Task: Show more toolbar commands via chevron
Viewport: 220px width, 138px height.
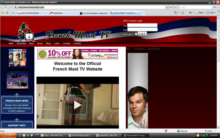Action: 218,11
